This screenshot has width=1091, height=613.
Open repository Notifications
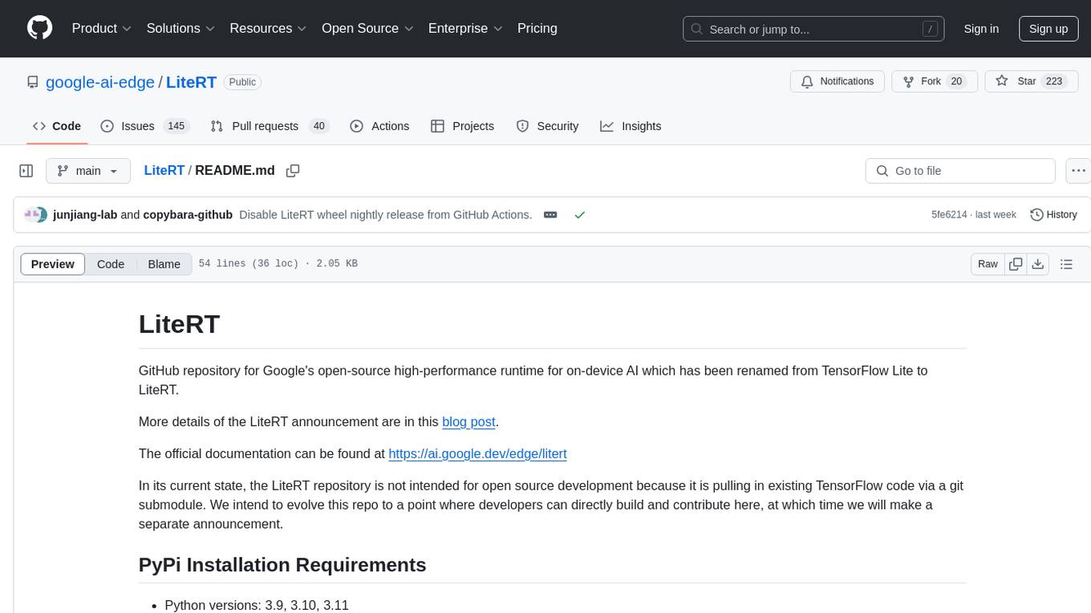838,81
